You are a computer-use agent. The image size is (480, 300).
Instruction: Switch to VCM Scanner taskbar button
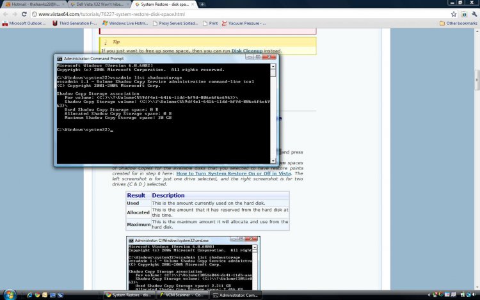point(182,295)
